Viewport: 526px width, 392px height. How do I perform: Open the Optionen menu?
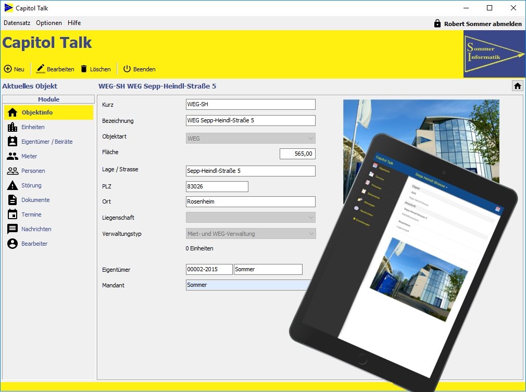(x=49, y=23)
